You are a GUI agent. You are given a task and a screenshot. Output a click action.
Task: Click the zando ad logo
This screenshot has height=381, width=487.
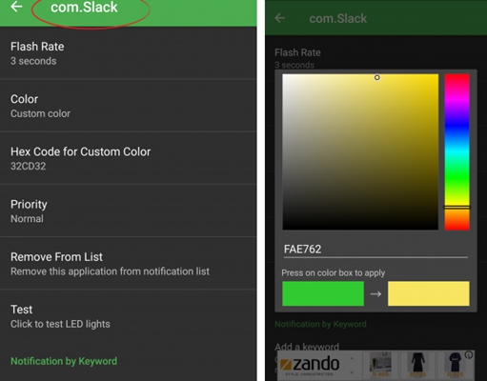coord(310,364)
